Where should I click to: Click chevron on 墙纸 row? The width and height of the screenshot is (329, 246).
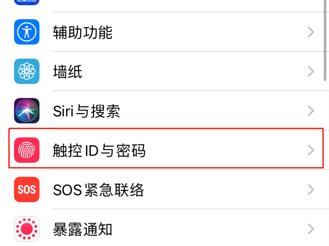(x=311, y=71)
